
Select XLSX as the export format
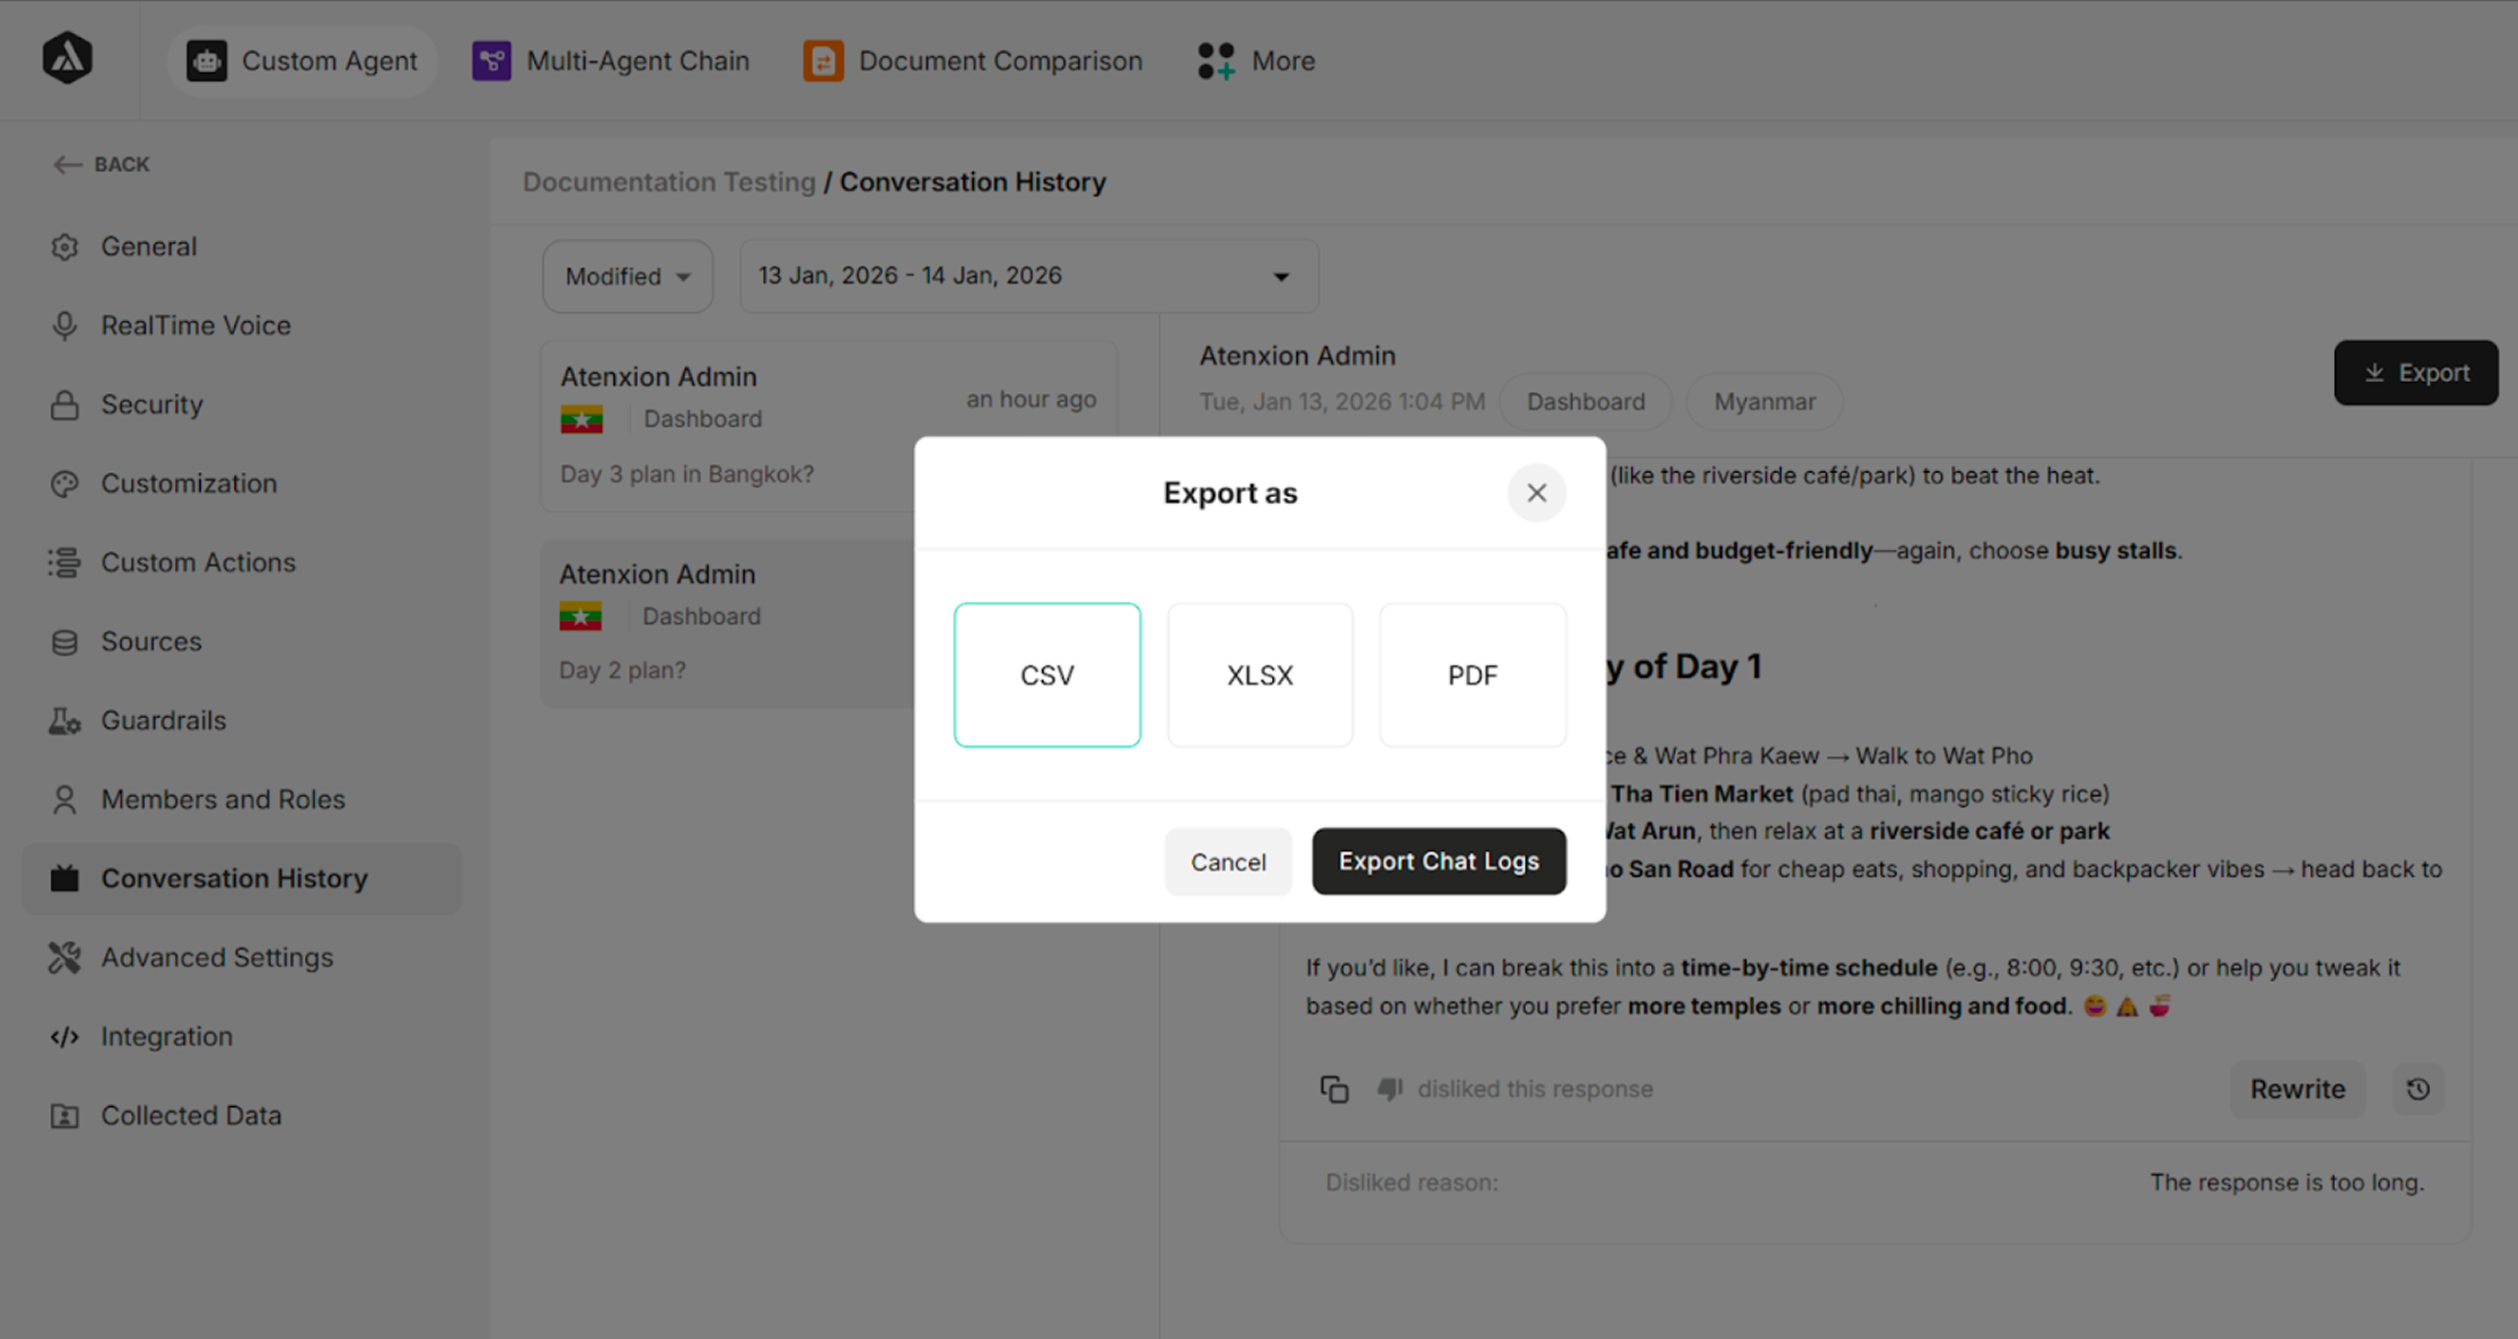coord(1259,674)
